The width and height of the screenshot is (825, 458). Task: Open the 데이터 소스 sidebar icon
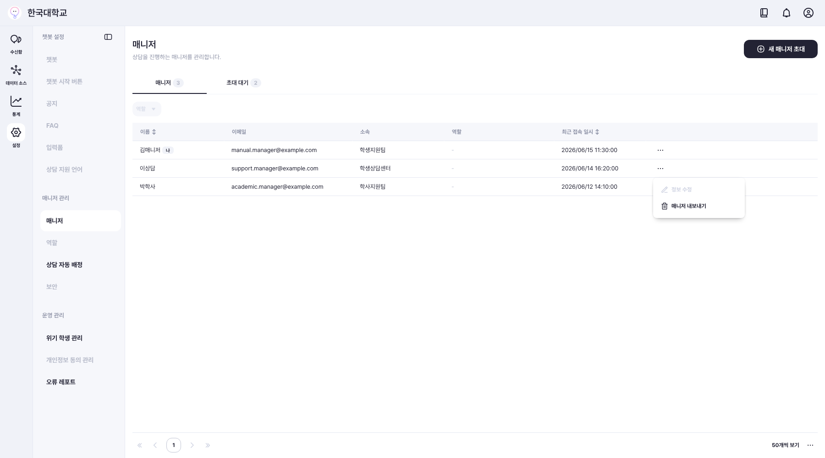[x=16, y=75]
